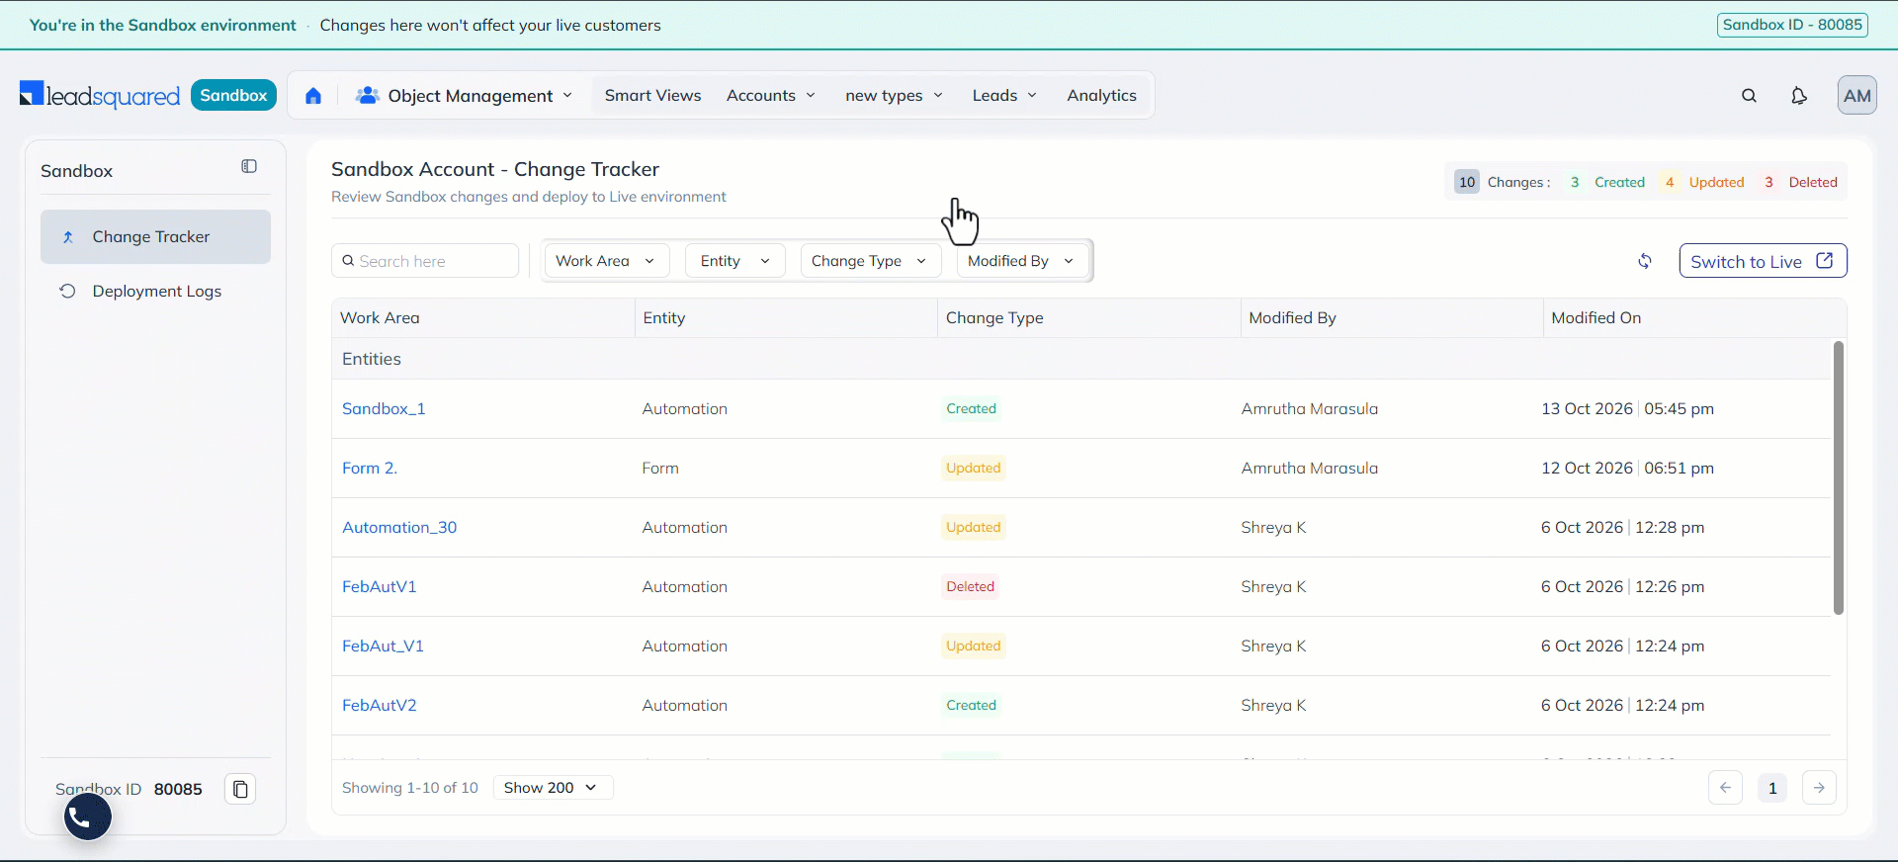The width and height of the screenshot is (1898, 862).
Task: Click the Sandbox badge near logo
Action: [x=233, y=95]
